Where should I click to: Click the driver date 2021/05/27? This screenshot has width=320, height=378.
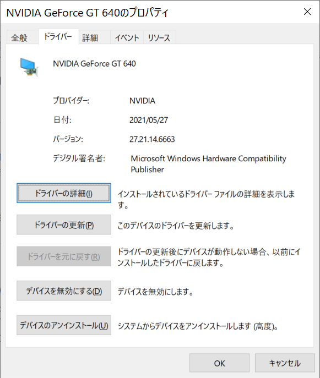[x=149, y=120]
